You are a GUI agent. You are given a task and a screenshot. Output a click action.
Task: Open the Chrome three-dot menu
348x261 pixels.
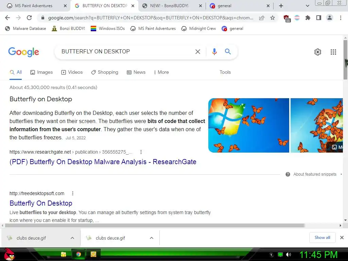click(x=341, y=18)
